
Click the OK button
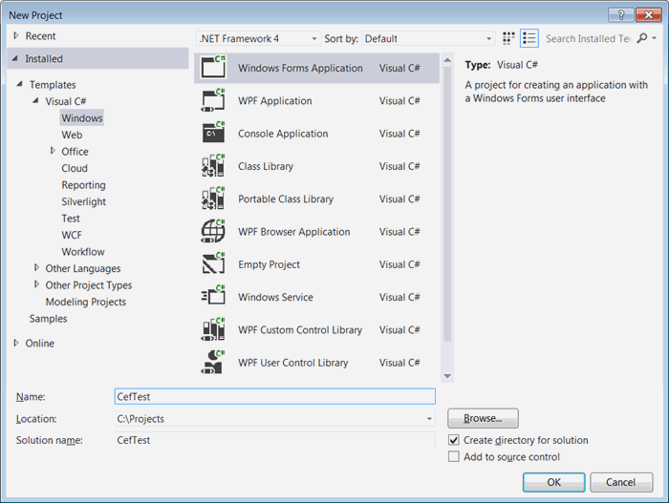click(553, 482)
